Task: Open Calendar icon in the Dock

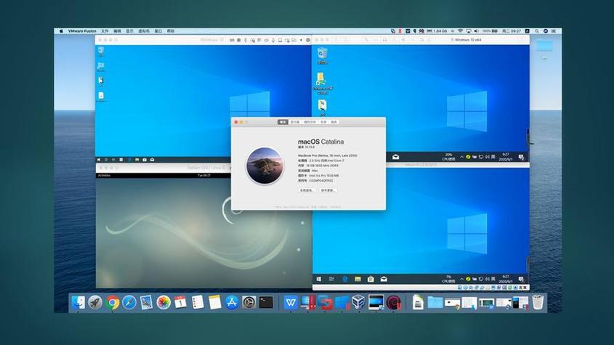Action: click(180, 302)
